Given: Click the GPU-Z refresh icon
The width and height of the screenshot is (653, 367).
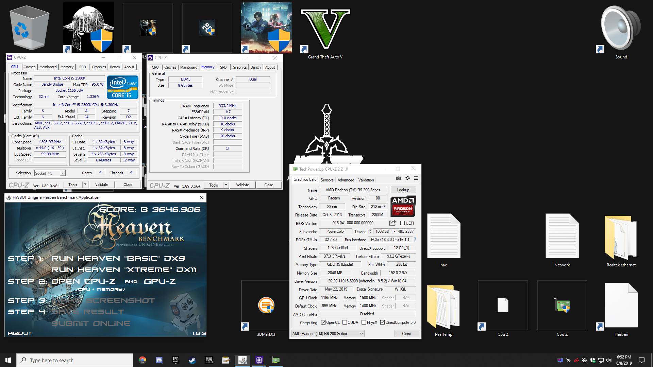Looking at the screenshot, I should tap(407, 178).
